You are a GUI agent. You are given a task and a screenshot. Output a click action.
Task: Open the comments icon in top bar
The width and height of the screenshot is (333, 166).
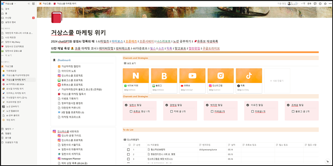(314, 3)
